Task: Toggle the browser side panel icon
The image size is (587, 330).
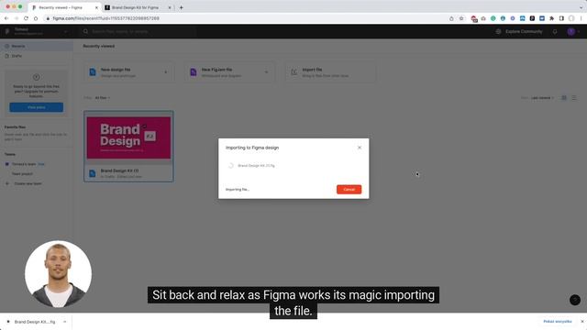Action: (x=561, y=18)
